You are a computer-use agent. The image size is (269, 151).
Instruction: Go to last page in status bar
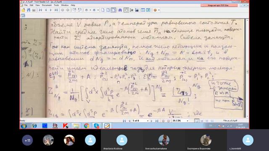[x=157, y=121]
